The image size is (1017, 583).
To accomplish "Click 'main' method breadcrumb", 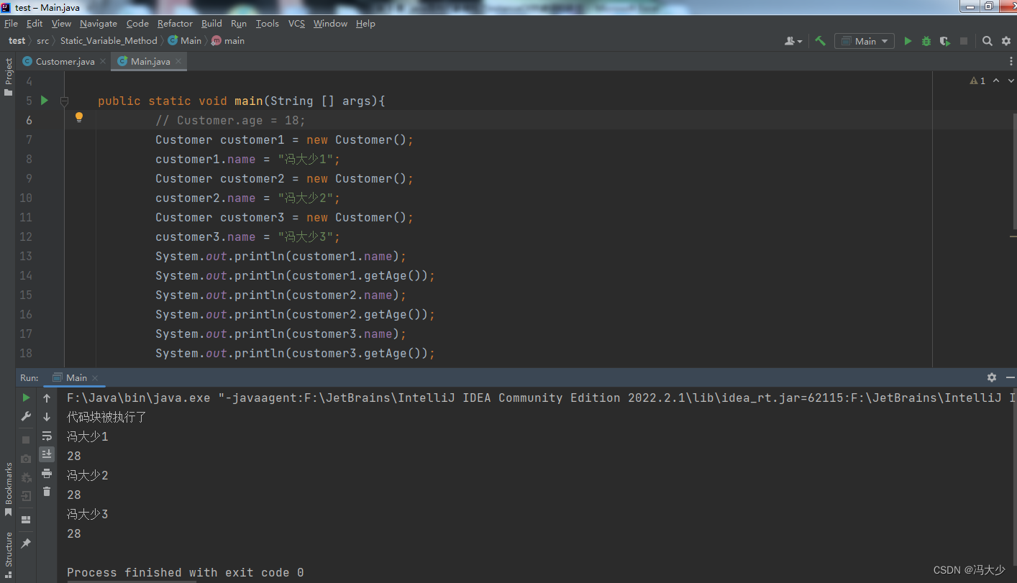I will (x=229, y=41).
